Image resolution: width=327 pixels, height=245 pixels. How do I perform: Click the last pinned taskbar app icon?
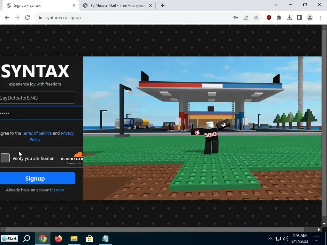pyautogui.click(x=105, y=239)
